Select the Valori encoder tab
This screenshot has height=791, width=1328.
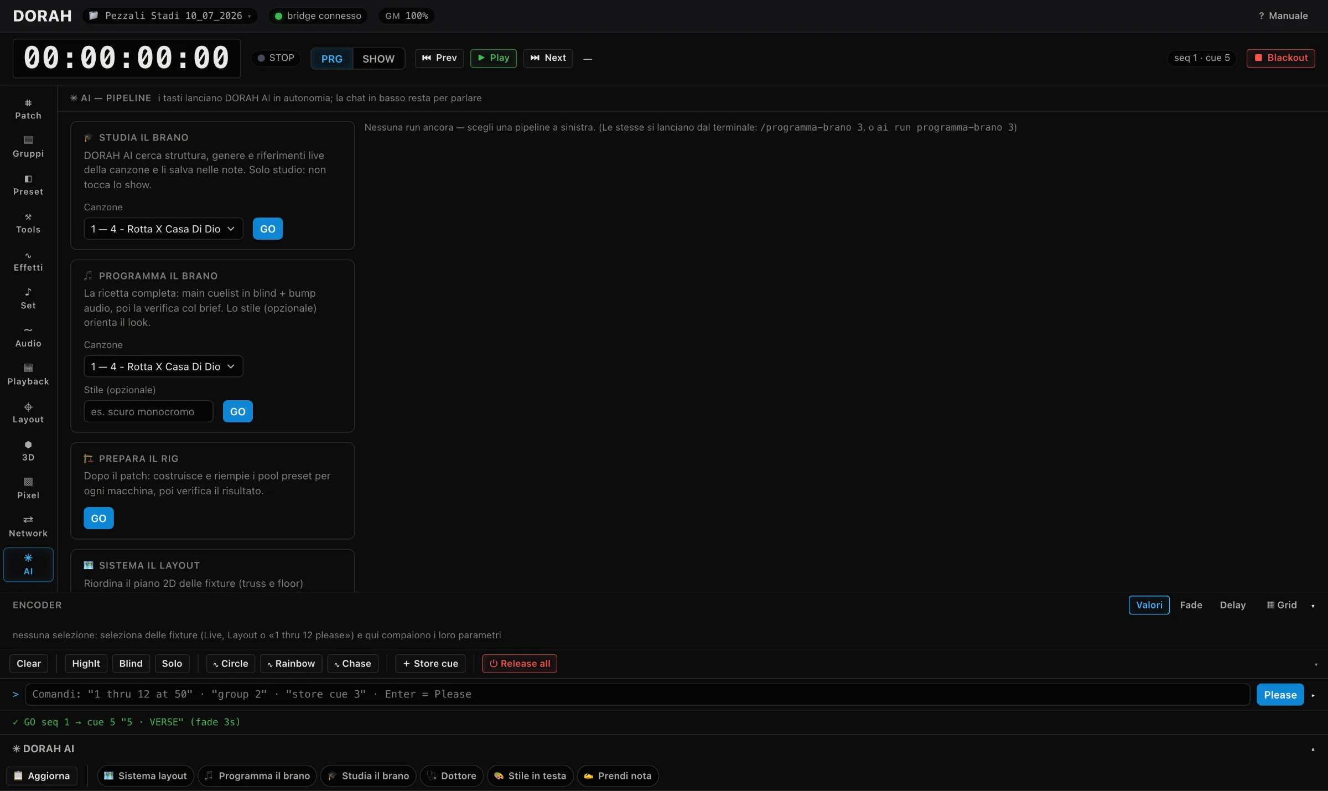tap(1149, 605)
